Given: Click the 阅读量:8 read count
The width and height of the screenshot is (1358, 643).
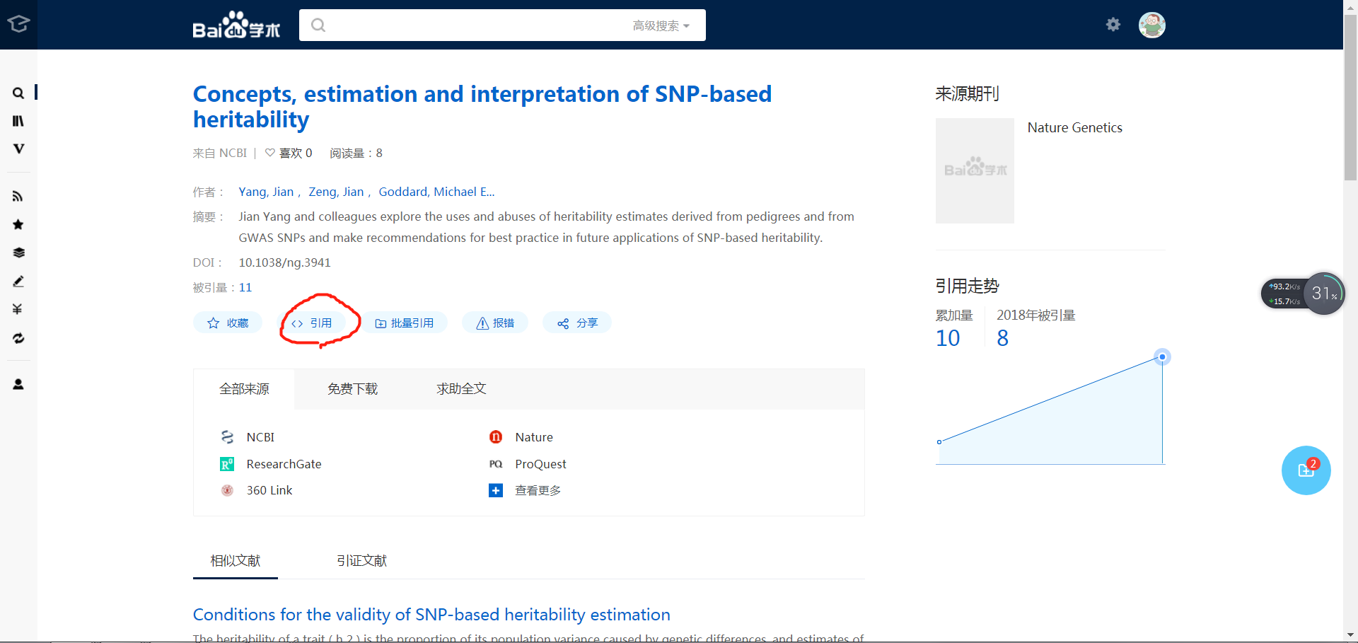Looking at the screenshot, I should [x=356, y=153].
